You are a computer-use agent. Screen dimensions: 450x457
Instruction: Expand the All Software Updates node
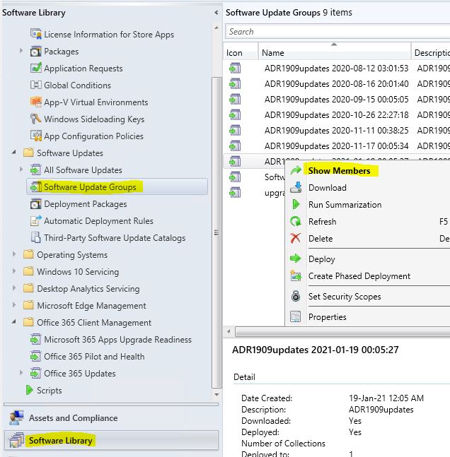point(21,170)
